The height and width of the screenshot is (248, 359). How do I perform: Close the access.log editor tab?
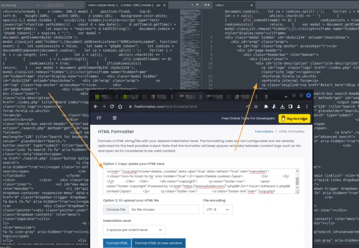(38, 5)
